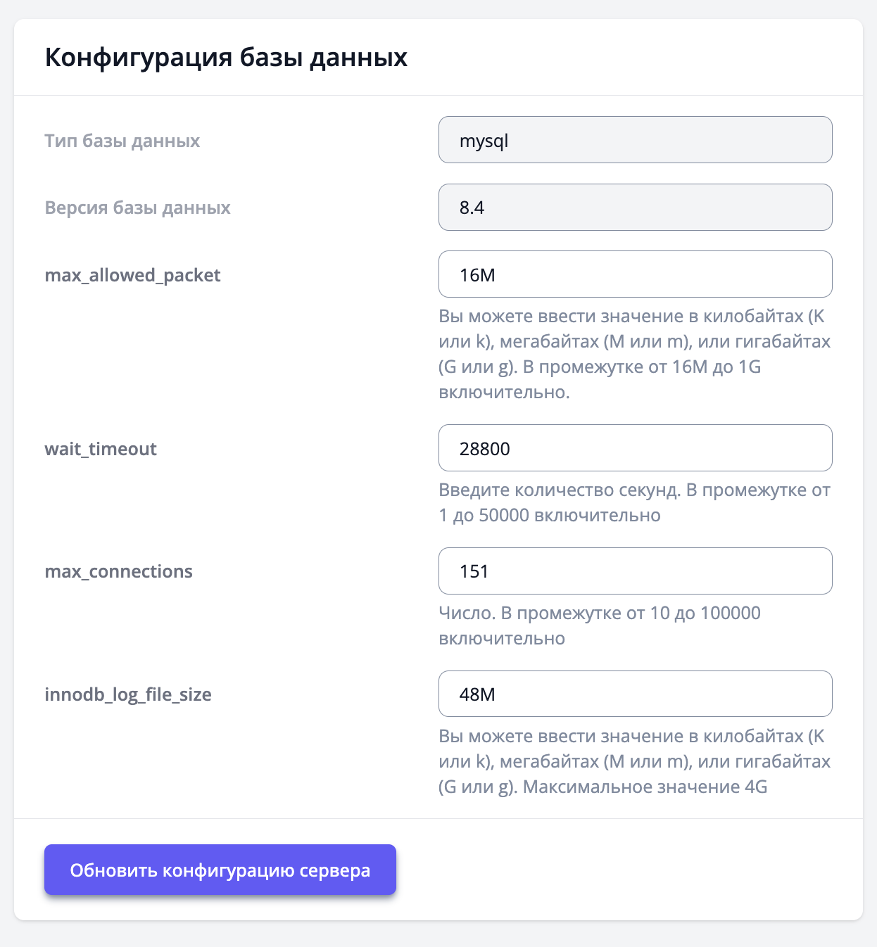Click gray page background beneath the card
This screenshot has height=947, width=877.
[x=438, y=934]
